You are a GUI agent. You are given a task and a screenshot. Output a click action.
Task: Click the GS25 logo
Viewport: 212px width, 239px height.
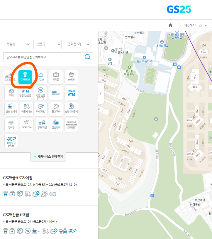[179, 9]
